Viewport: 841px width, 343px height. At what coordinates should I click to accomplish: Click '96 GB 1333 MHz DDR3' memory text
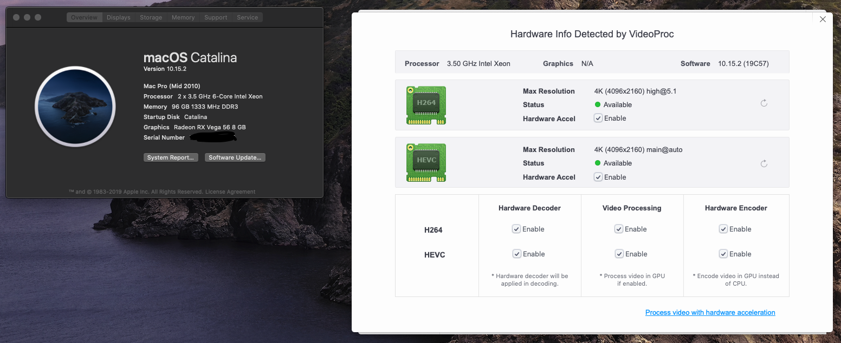(205, 107)
